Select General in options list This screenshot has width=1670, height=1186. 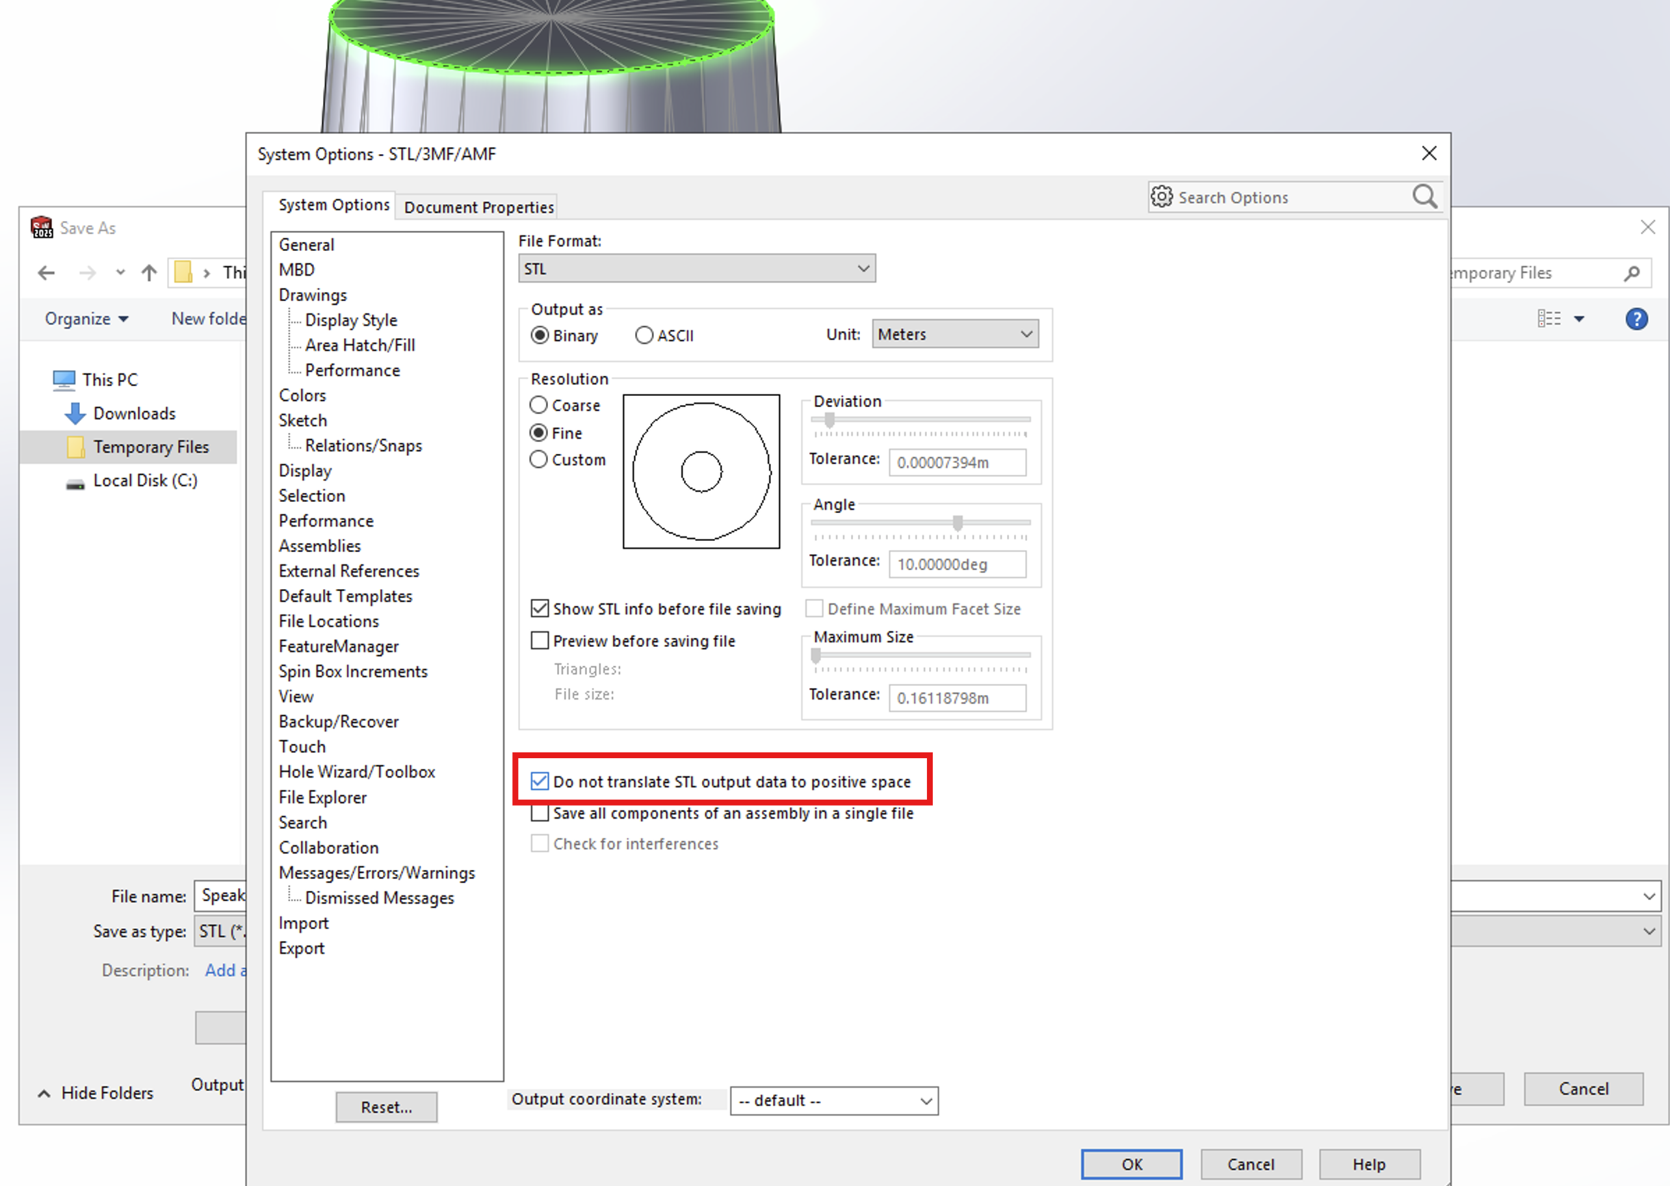[307, 245]
